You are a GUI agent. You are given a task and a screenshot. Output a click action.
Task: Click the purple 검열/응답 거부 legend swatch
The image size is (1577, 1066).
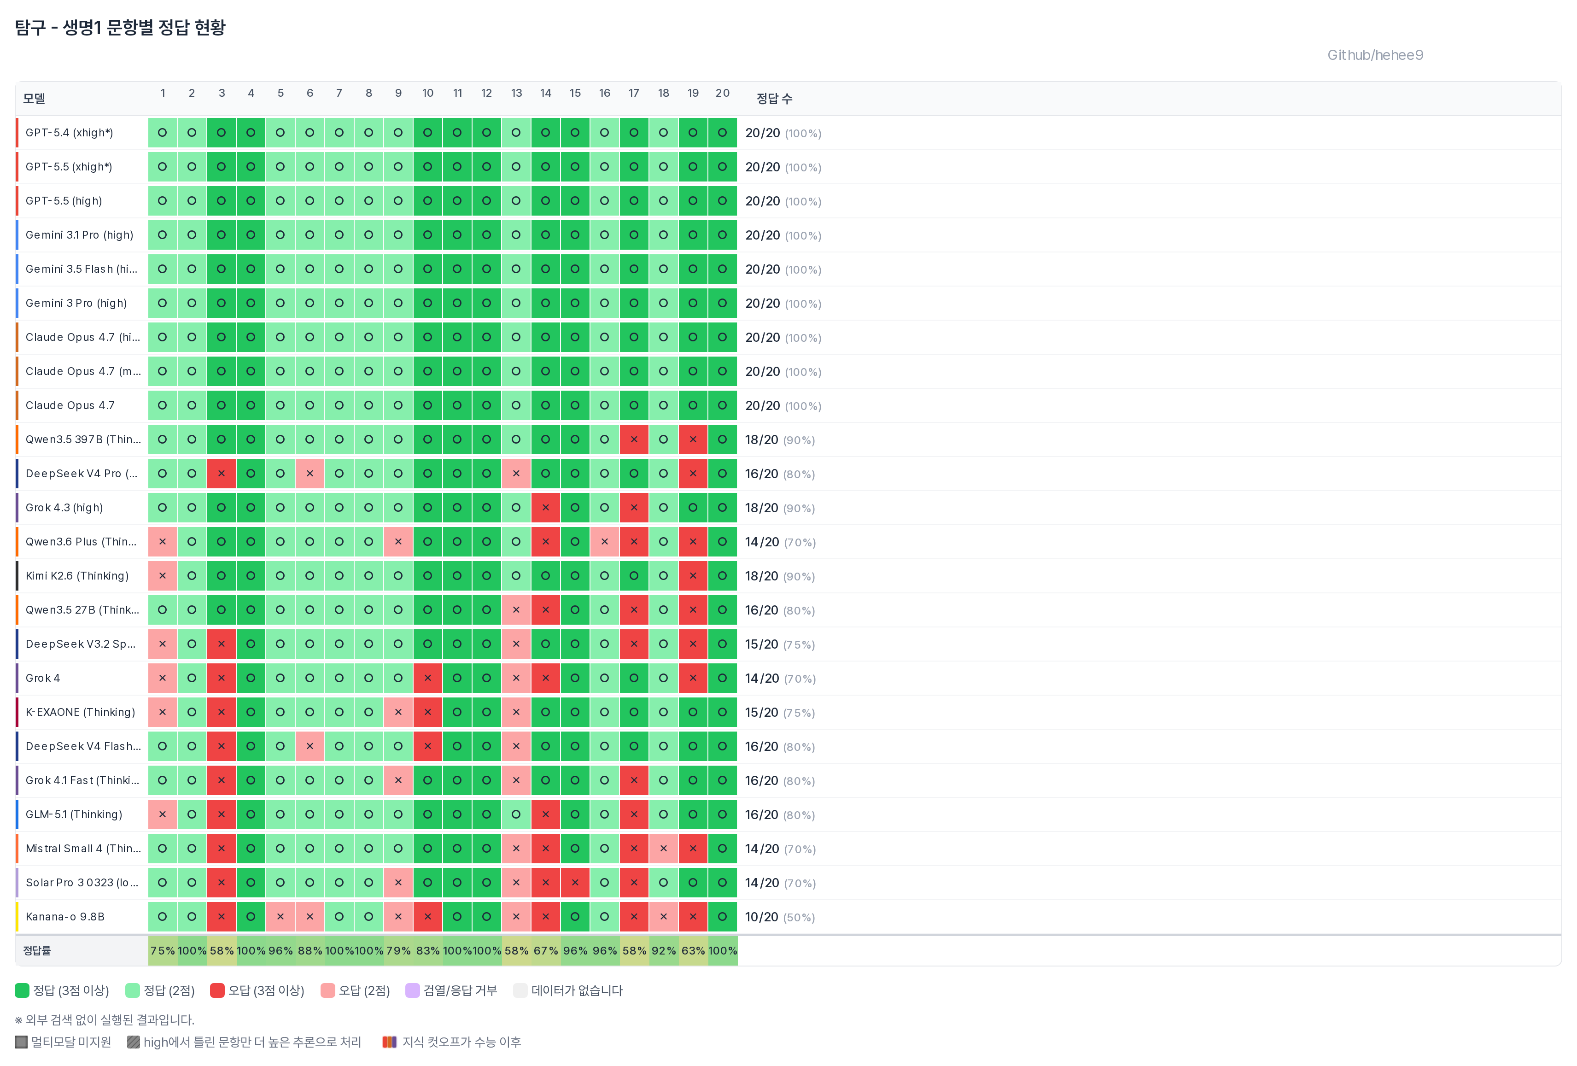coord(413,990)
